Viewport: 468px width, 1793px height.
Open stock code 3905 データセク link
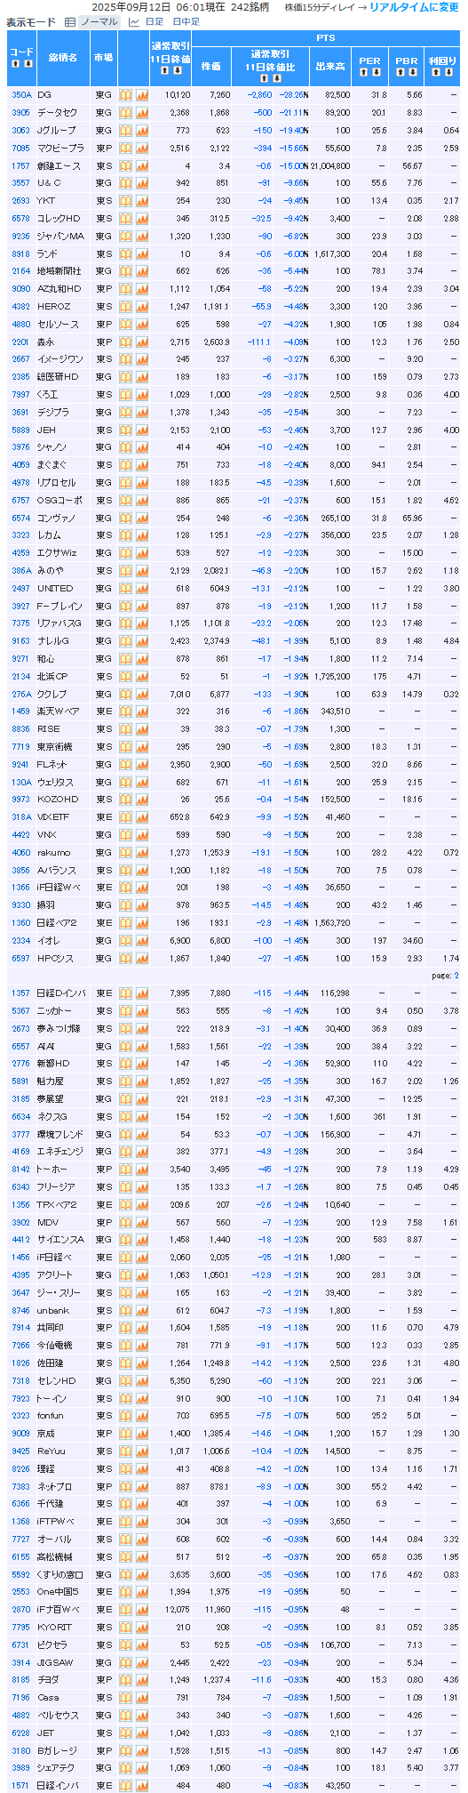(x=20, y=113)
